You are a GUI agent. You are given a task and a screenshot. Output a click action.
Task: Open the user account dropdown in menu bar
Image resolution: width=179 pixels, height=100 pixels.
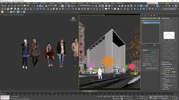152,3
